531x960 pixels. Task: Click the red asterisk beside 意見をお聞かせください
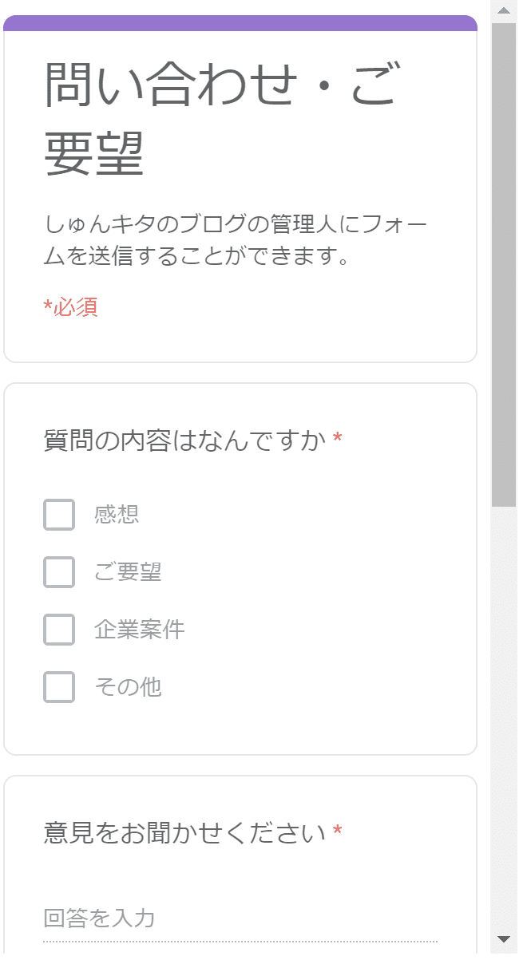coord(338,832)
